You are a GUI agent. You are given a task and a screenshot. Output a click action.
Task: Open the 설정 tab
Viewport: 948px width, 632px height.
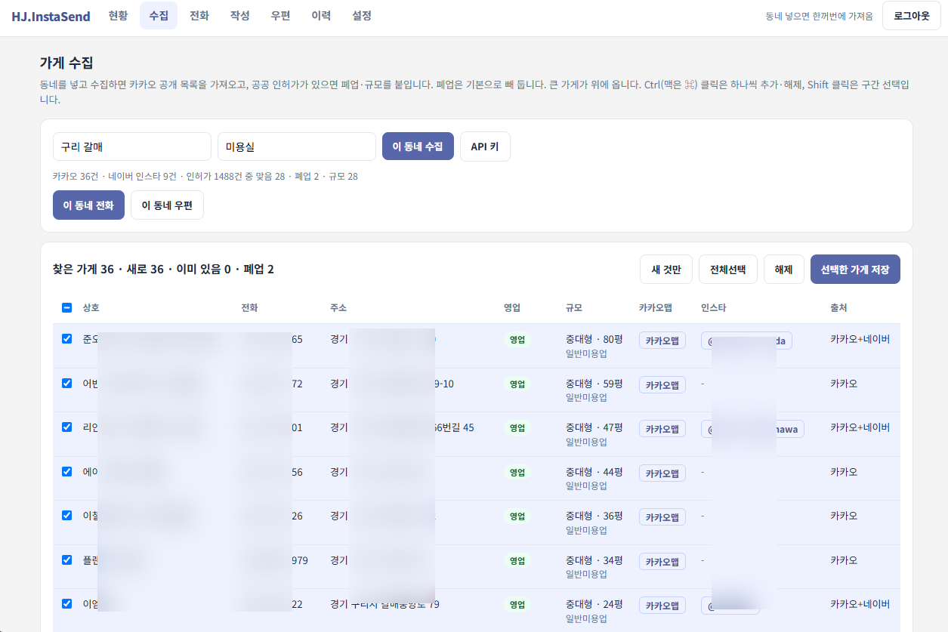point(362,16)
